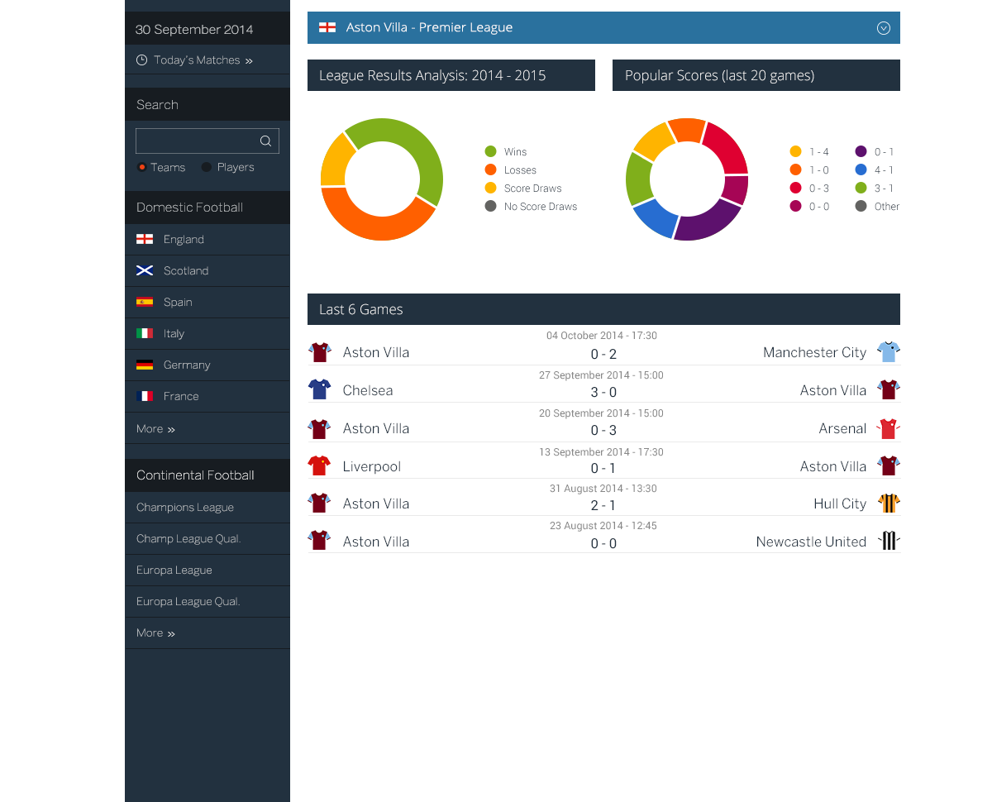Click the green Wins legend swatch
992x802 pixels.
tap(491, 151)
